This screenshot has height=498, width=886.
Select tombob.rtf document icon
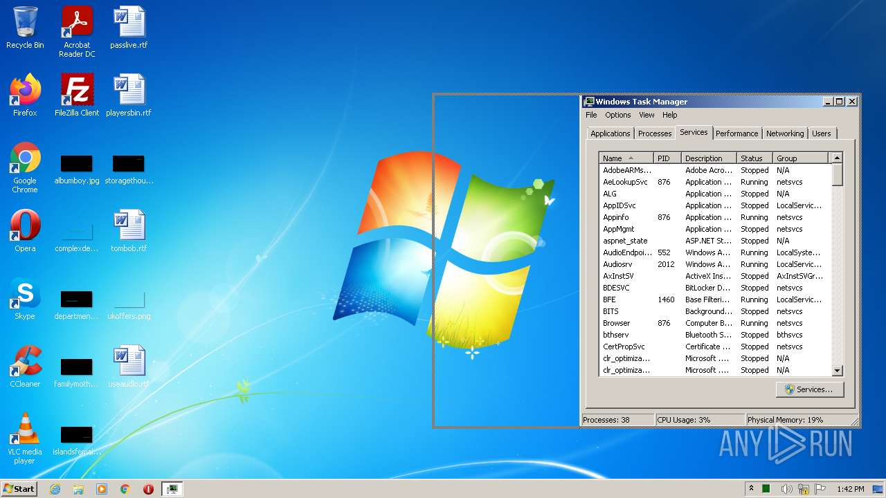click(x=129, y=231)
